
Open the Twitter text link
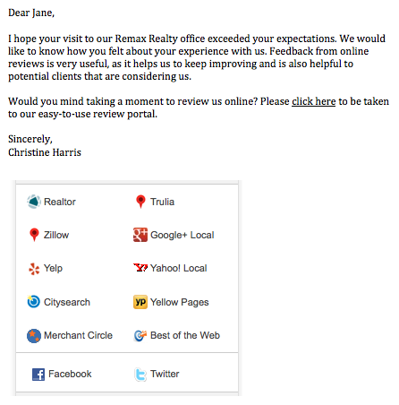pos(165,374)
